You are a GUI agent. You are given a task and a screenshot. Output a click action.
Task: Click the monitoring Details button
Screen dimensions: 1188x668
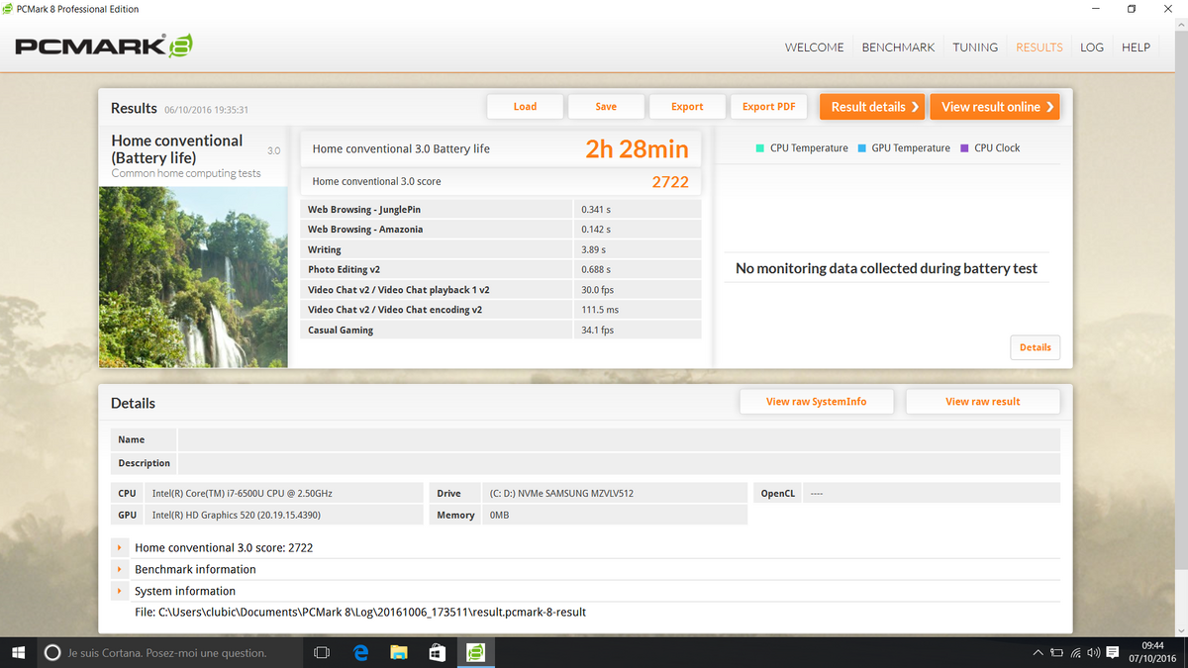(x=1036, y=347)
